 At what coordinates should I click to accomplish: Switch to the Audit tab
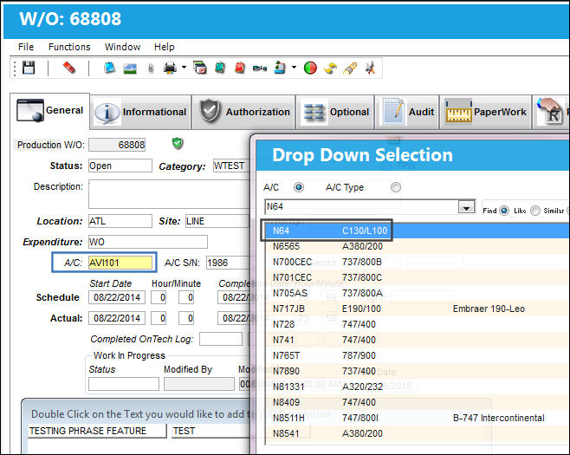point(407,112)
